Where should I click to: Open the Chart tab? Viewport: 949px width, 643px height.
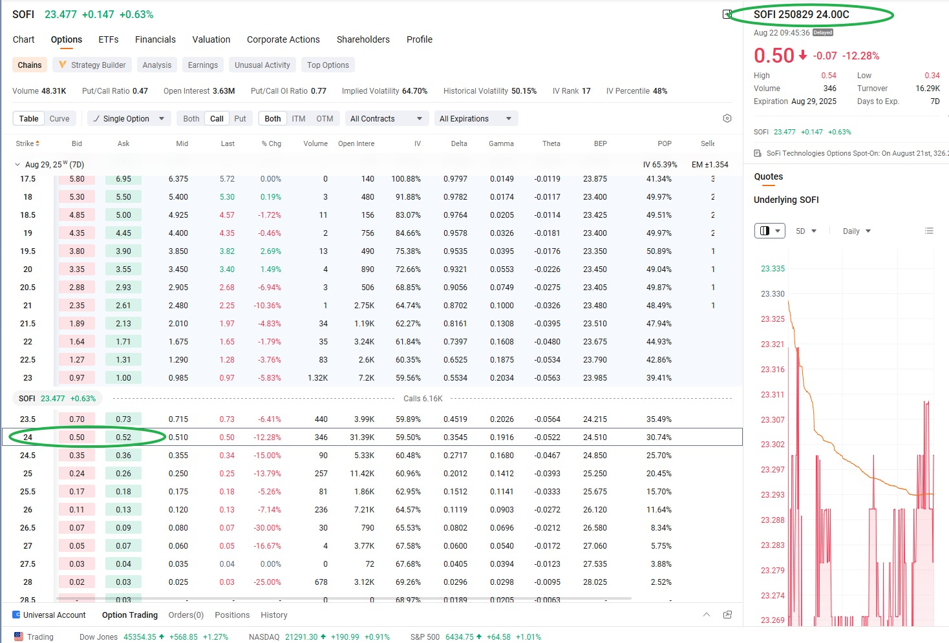coord(24,39)
